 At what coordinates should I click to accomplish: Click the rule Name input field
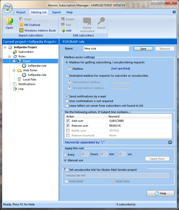106,49
